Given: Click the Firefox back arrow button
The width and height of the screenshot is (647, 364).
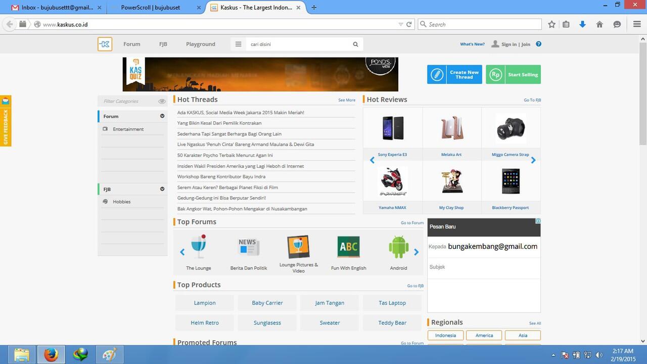Looking at the screenshot, I should point(9,24).
